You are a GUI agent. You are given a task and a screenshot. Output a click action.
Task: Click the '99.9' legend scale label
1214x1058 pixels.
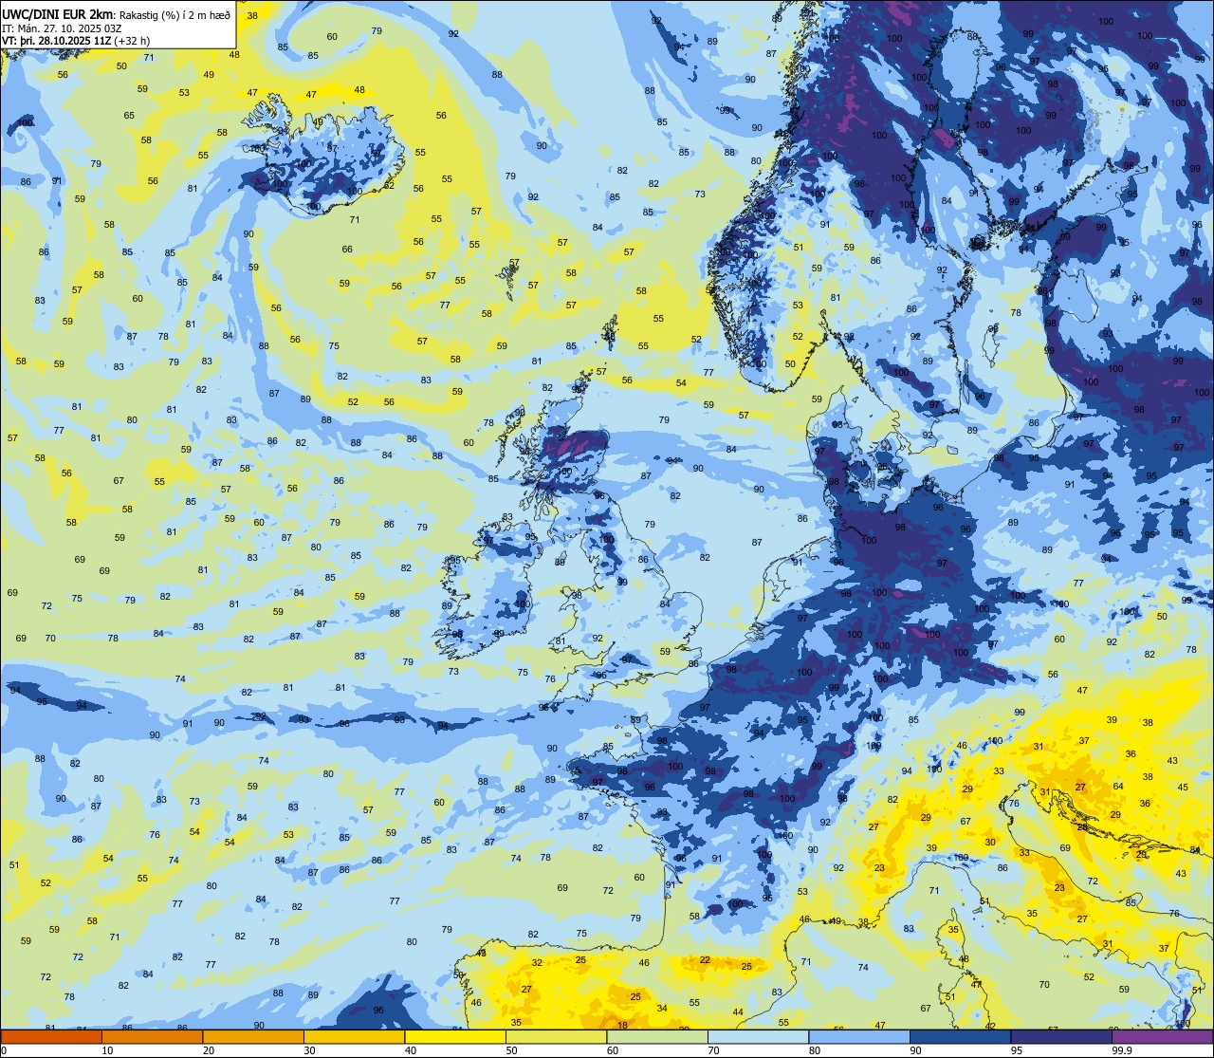(1121, 1050)
